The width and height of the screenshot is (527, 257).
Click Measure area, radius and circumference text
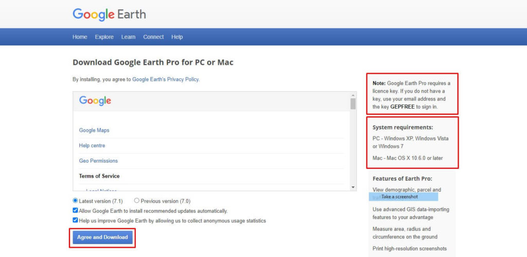coord(405,233)
